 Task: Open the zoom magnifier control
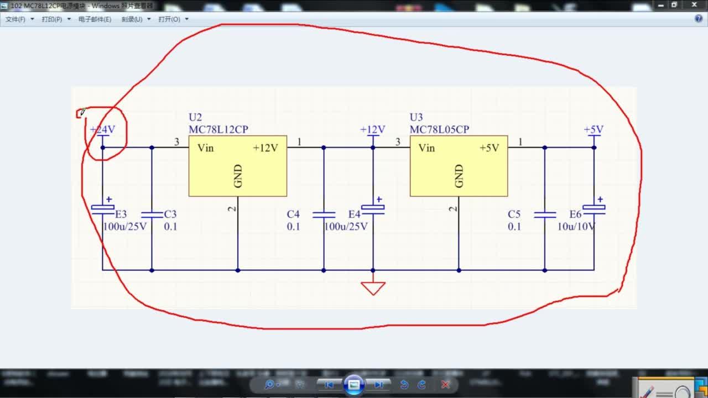coord(269,385)
